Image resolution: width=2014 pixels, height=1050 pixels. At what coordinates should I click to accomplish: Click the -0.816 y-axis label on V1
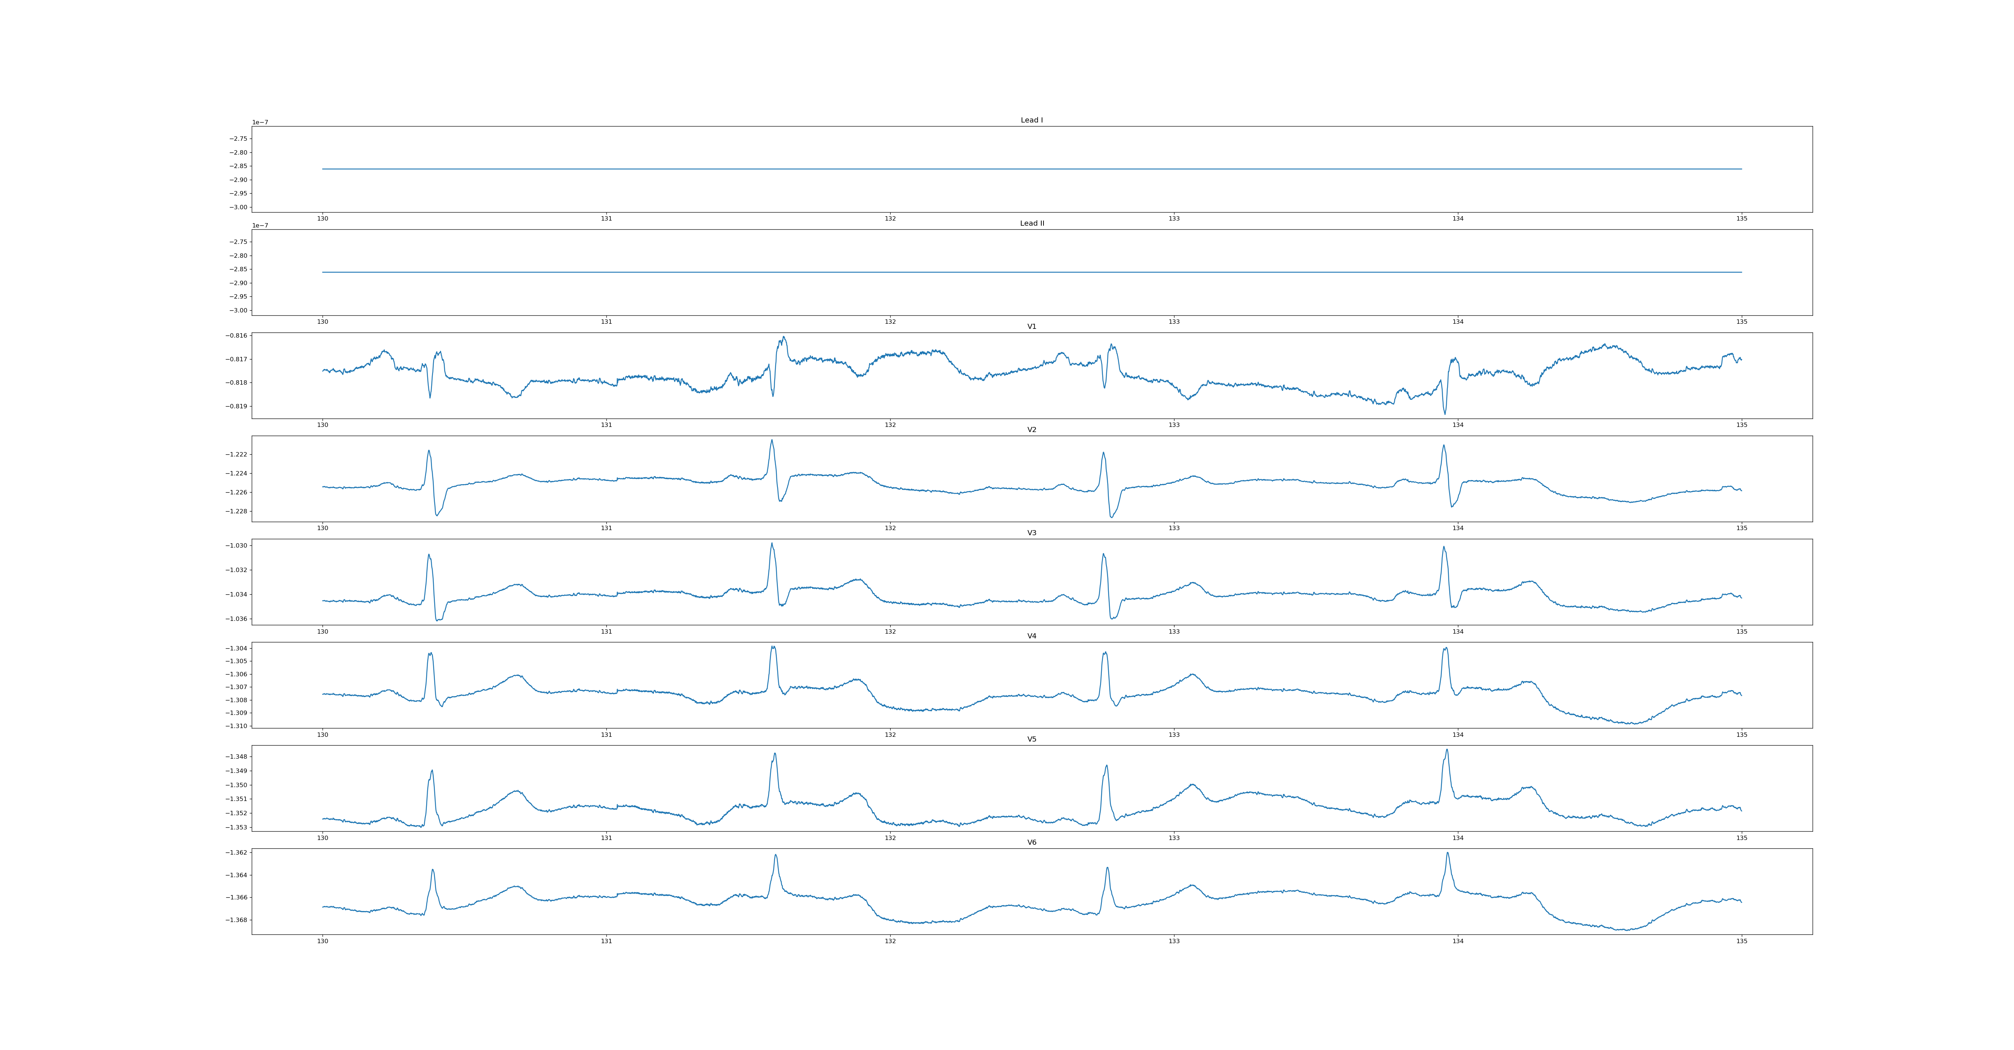pyautogui.click(x=237, y=336)
